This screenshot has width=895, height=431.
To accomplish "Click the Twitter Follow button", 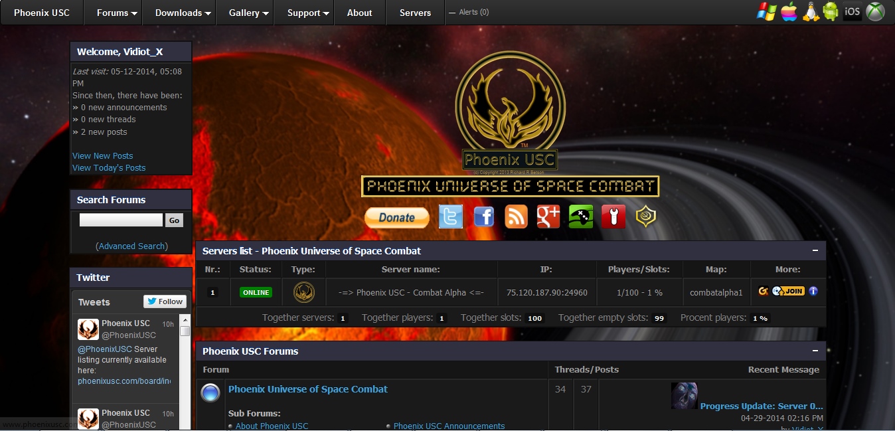I will tap(165, 302).
